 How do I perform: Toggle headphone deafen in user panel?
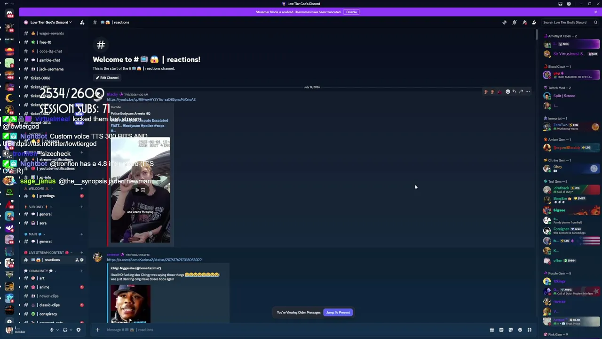[65, 330]
